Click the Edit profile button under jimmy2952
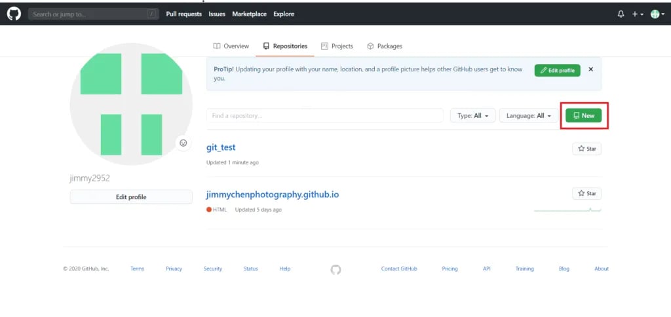 point(131,197)
